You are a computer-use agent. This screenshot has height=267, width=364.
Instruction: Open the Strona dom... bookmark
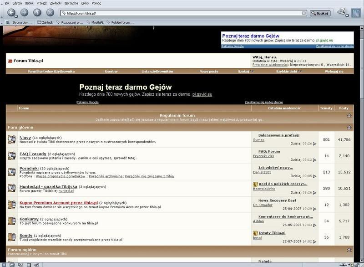[19, 22]
